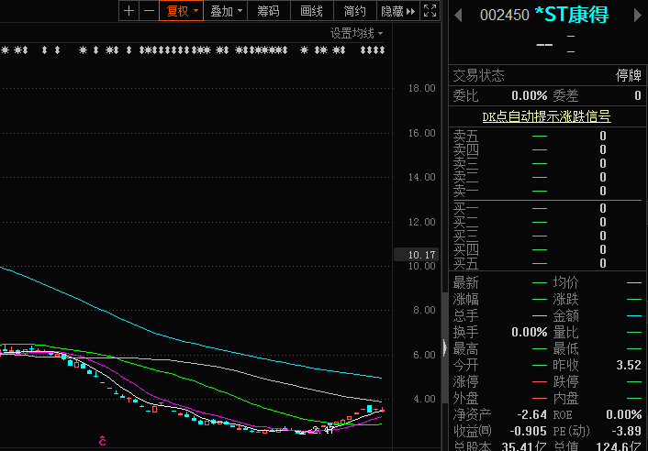Toggle the 筹码 chip distribution panel

tap(268, 11)
